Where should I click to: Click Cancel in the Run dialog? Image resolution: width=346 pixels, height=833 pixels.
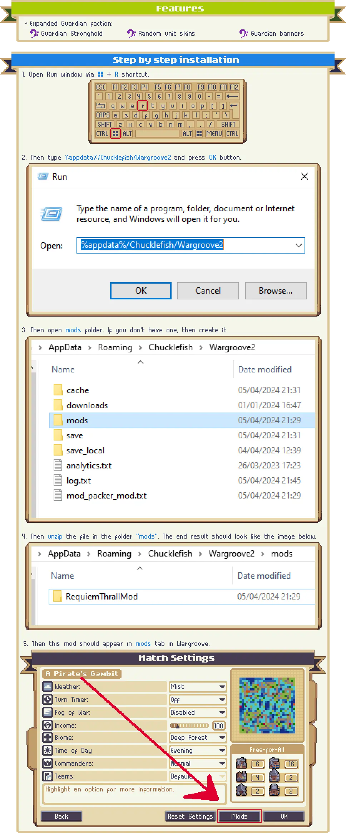[x=208, y=290]
